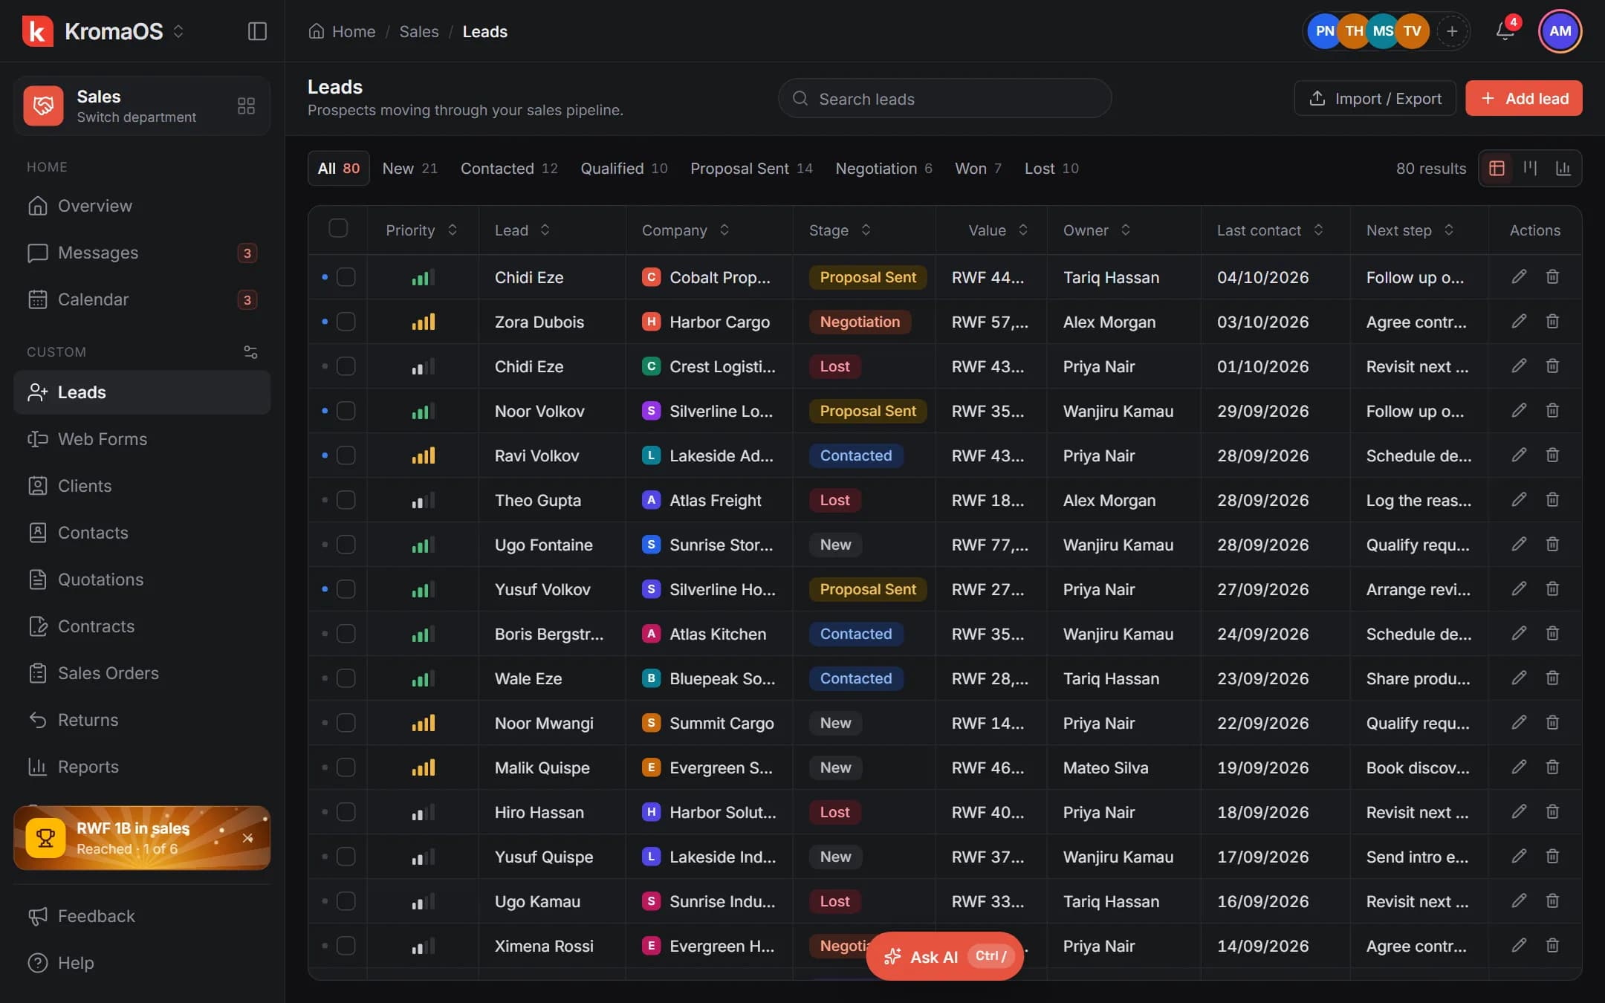Edit the Zora Dubois lead
Viewport: 1605px width, 1003px height.
point(1519,322)
